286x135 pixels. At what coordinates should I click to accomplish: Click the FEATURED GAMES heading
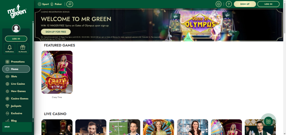coord(59,45)
